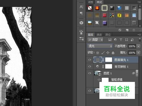
Task: Click the clear style icon
Action: coord(120,30)
